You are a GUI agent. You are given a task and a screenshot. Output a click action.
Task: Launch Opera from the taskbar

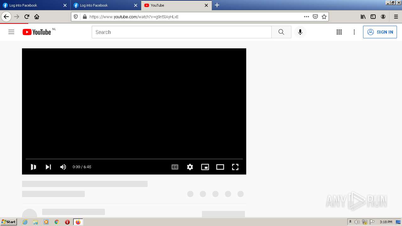67,222
